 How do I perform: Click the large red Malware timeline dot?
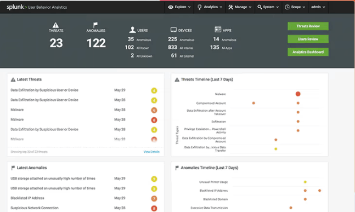[x=298, y=94]
